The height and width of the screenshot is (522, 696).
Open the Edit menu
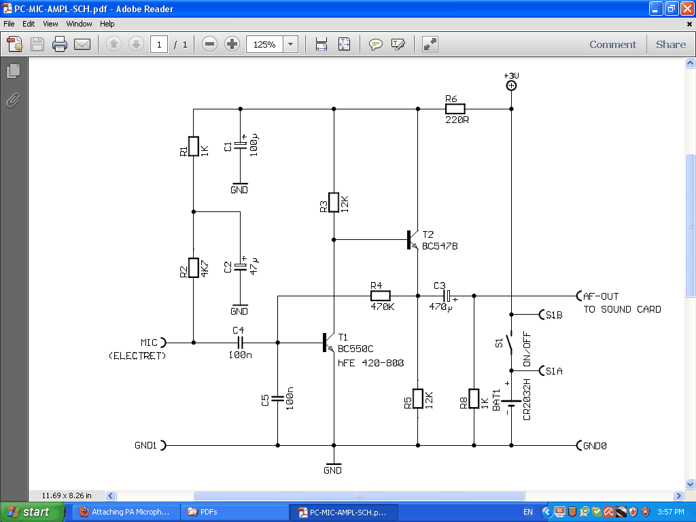point(29,24)
